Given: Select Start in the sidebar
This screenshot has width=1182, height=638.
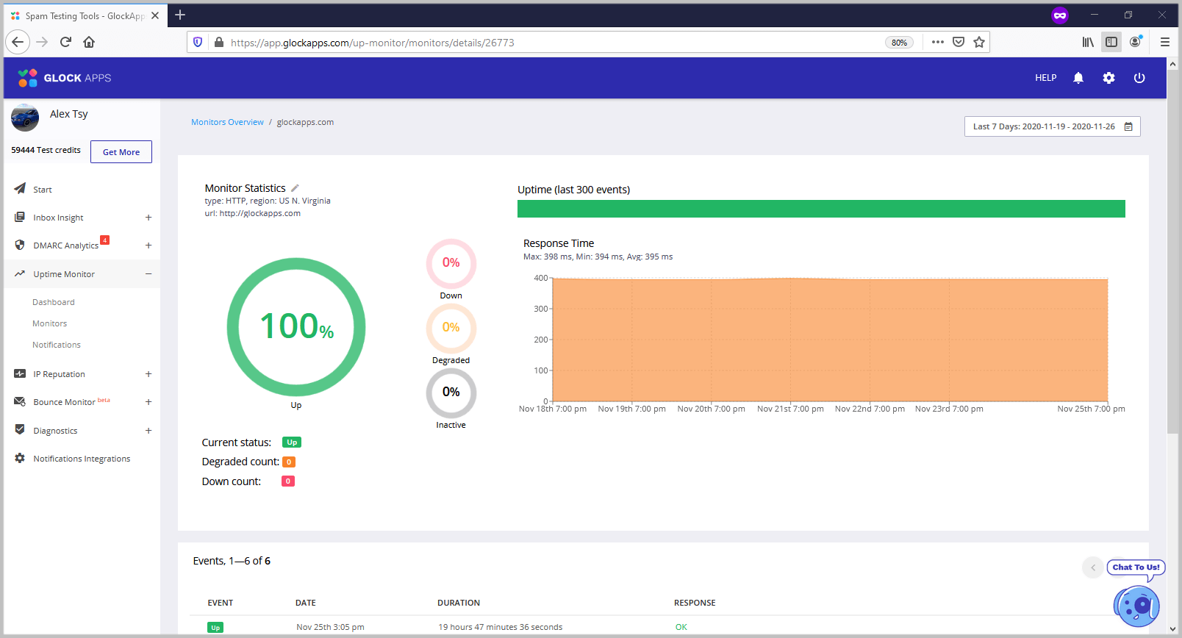Looking at the screenshot, I should pyautogui.click(x=43, y=190).
